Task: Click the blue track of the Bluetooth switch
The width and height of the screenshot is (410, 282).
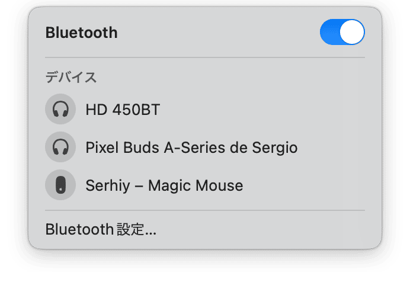Action: [x=329, y=32]
